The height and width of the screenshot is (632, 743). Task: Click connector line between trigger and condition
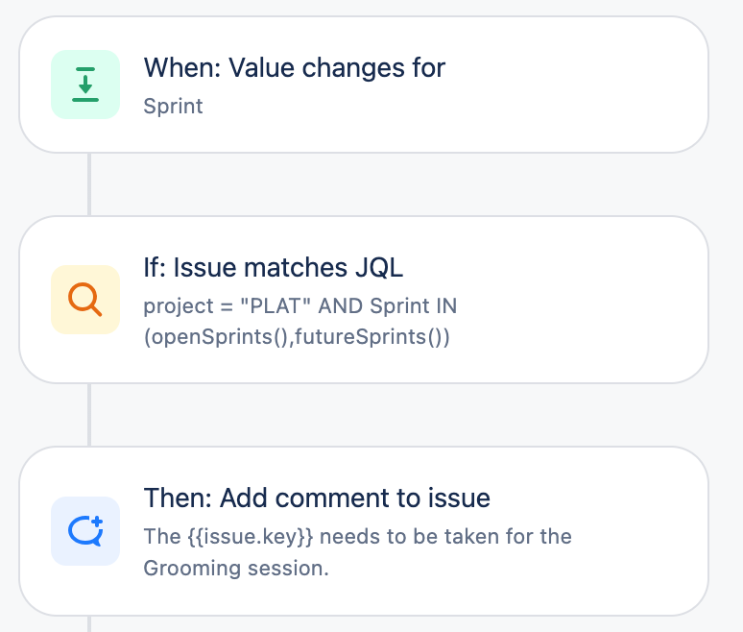[x=89, y=183]
